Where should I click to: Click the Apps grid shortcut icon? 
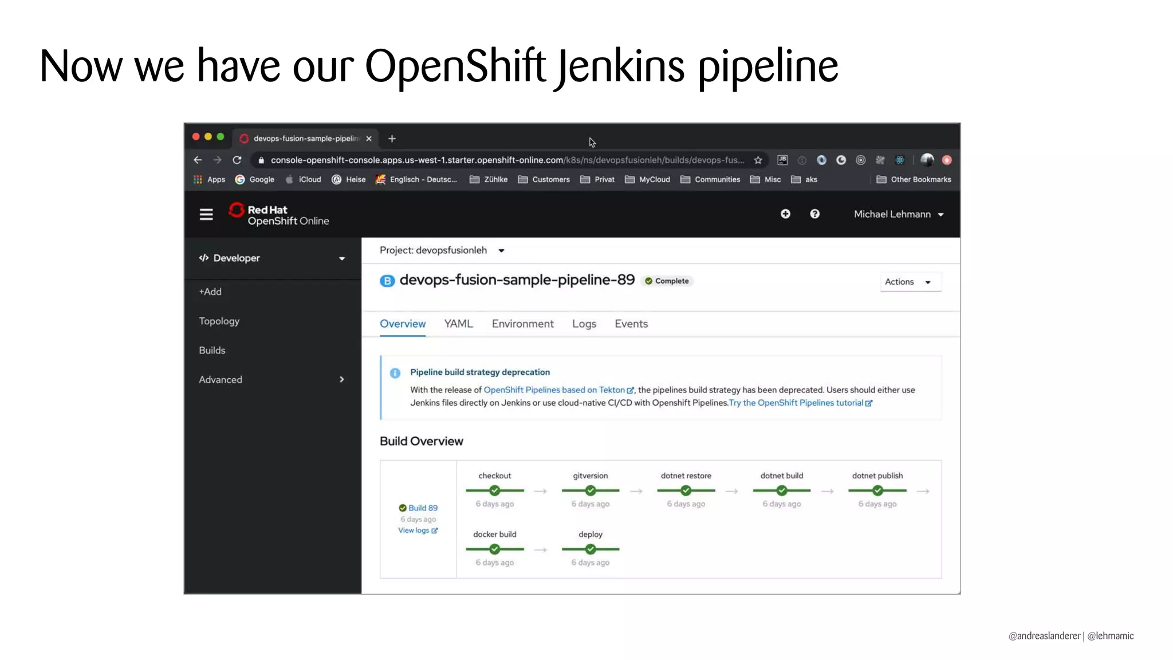pos(198,179)
